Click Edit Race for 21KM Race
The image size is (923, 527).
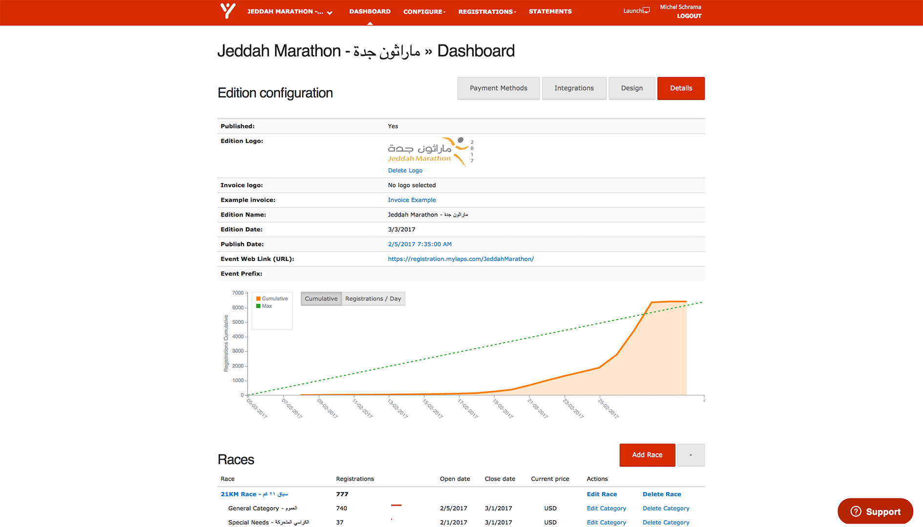pos(602,494)
